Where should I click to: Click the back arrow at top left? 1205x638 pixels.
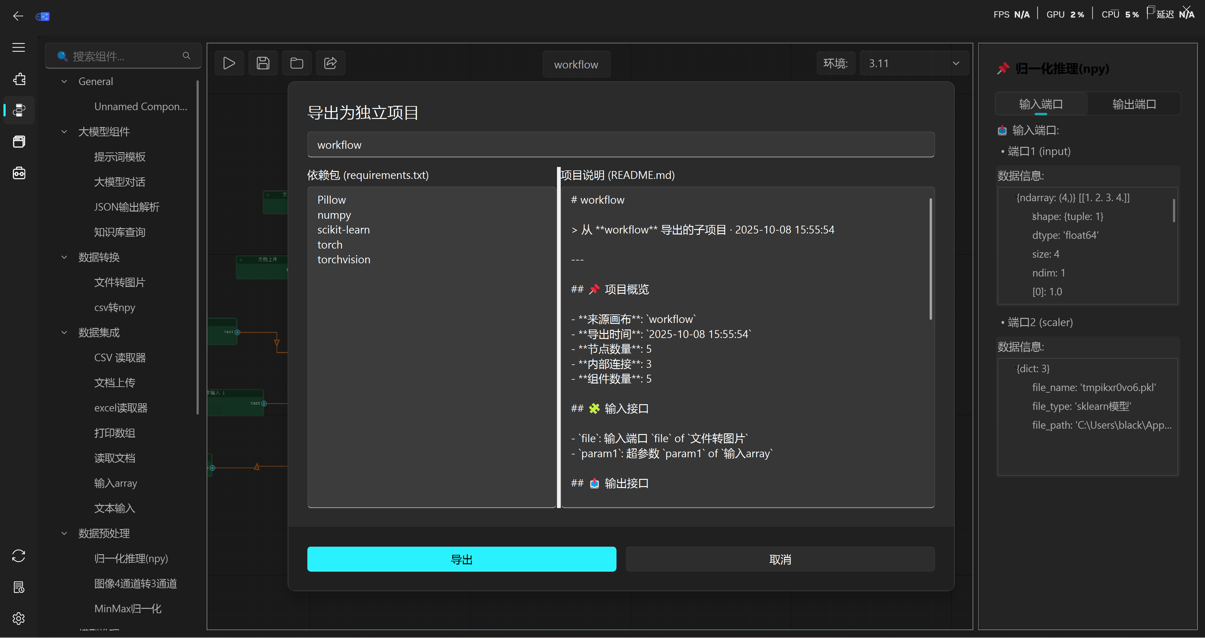(18, 16)
